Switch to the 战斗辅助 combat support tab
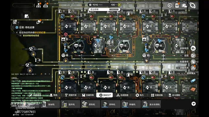 [174, 95]
